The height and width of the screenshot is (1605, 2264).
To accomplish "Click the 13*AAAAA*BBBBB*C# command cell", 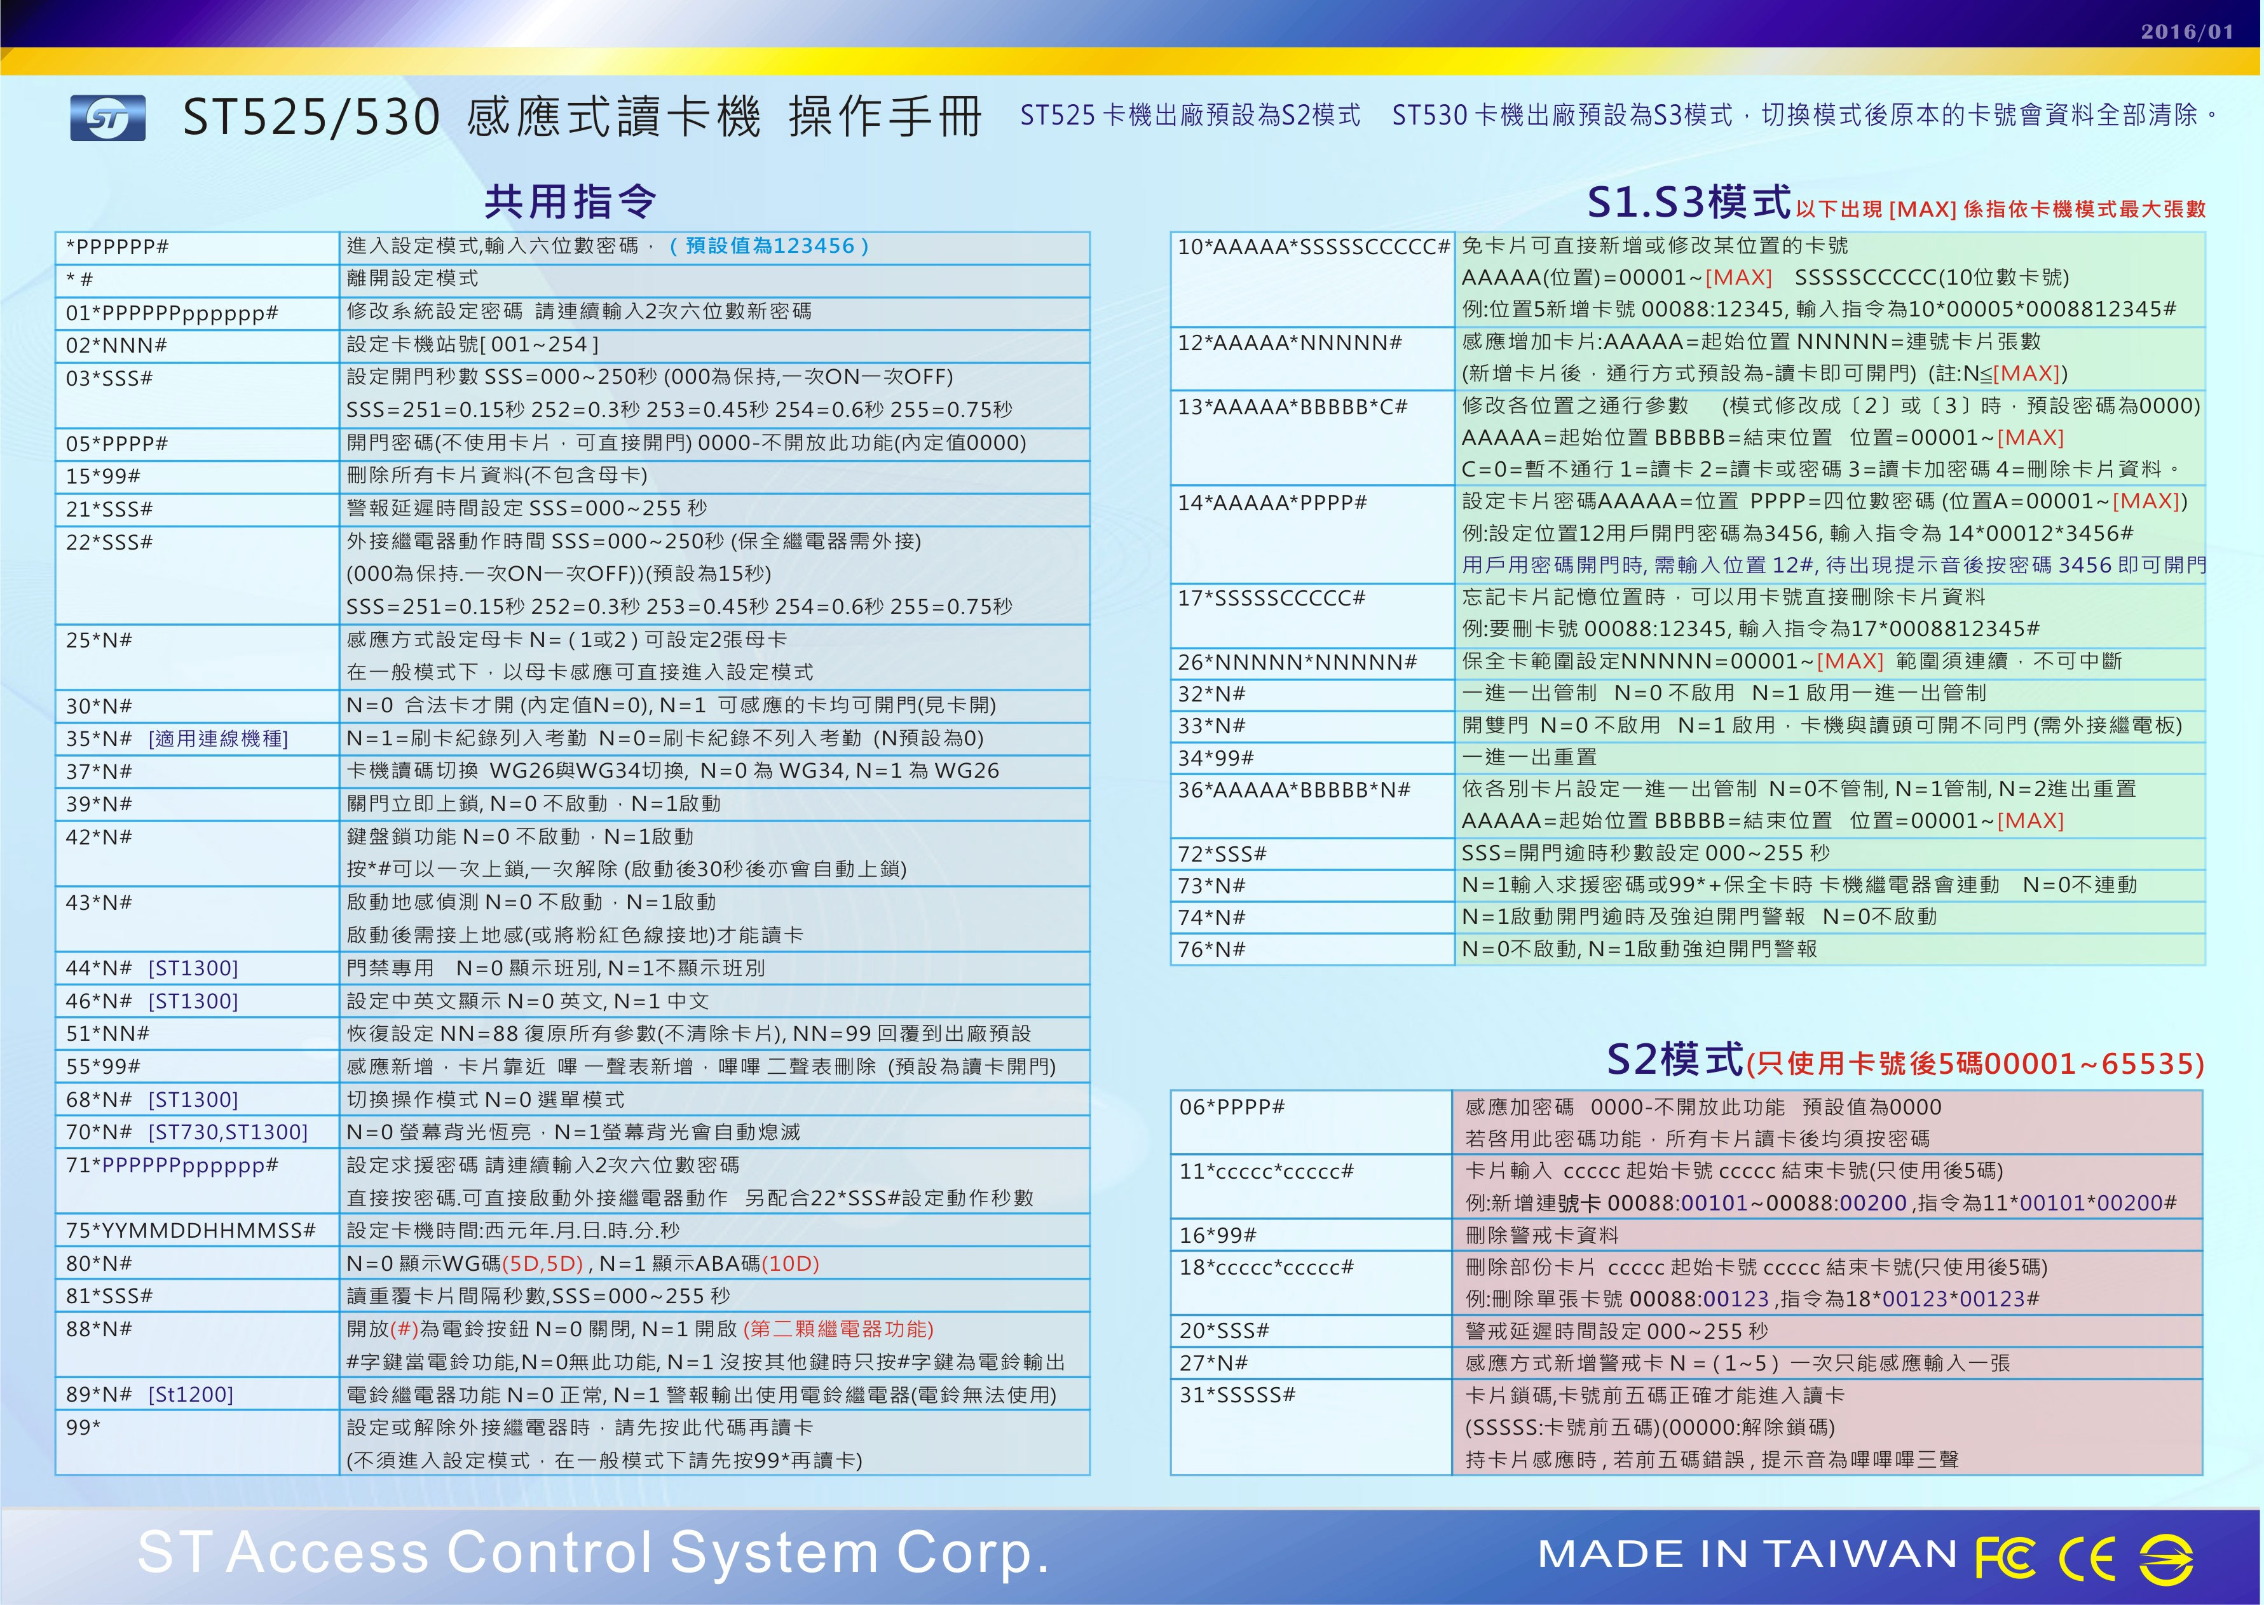I will pos(1313,438).
